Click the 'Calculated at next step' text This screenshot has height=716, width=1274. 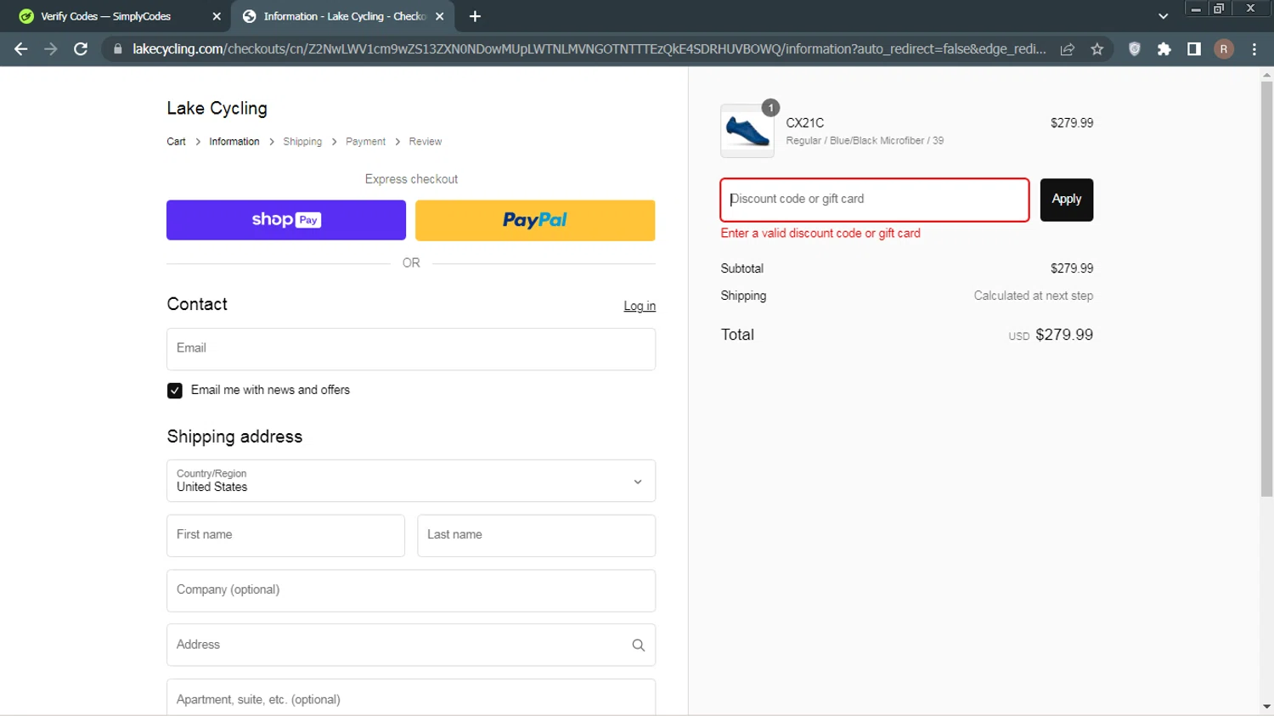tap(1034, 296)
